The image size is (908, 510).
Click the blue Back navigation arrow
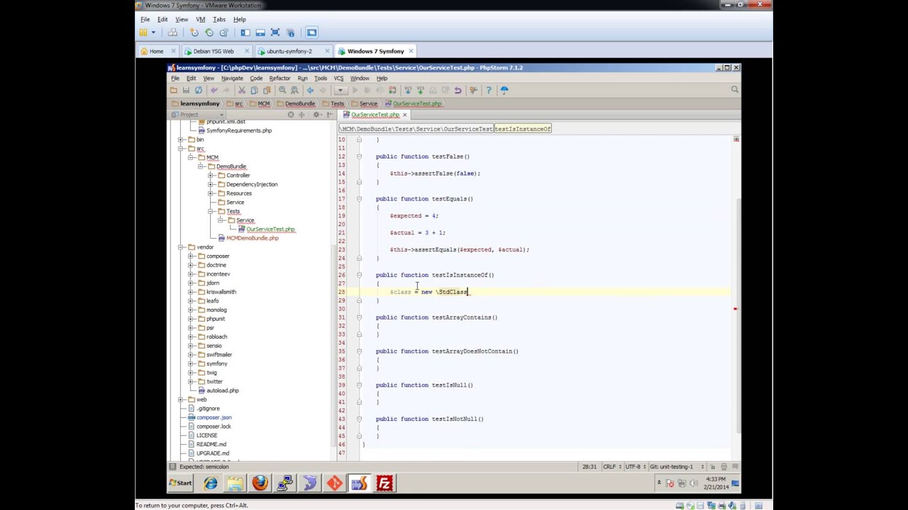tap(310, 90)
